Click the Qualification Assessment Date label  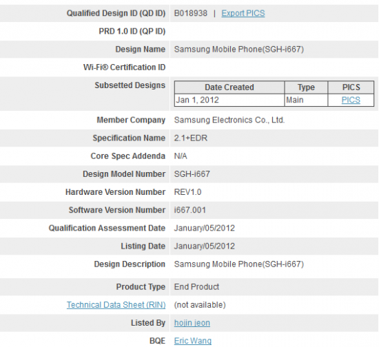point(107,228)
